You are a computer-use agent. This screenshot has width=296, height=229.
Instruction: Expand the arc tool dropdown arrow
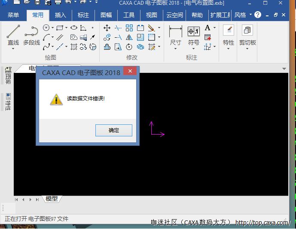pos(52,37)
